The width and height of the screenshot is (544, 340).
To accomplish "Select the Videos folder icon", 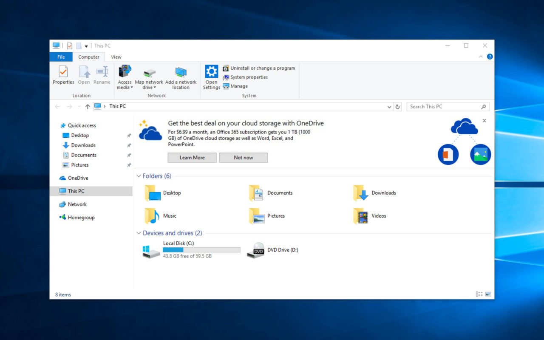I will 361,216.
